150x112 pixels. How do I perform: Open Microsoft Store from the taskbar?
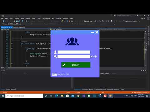click(x=67, y=96)
